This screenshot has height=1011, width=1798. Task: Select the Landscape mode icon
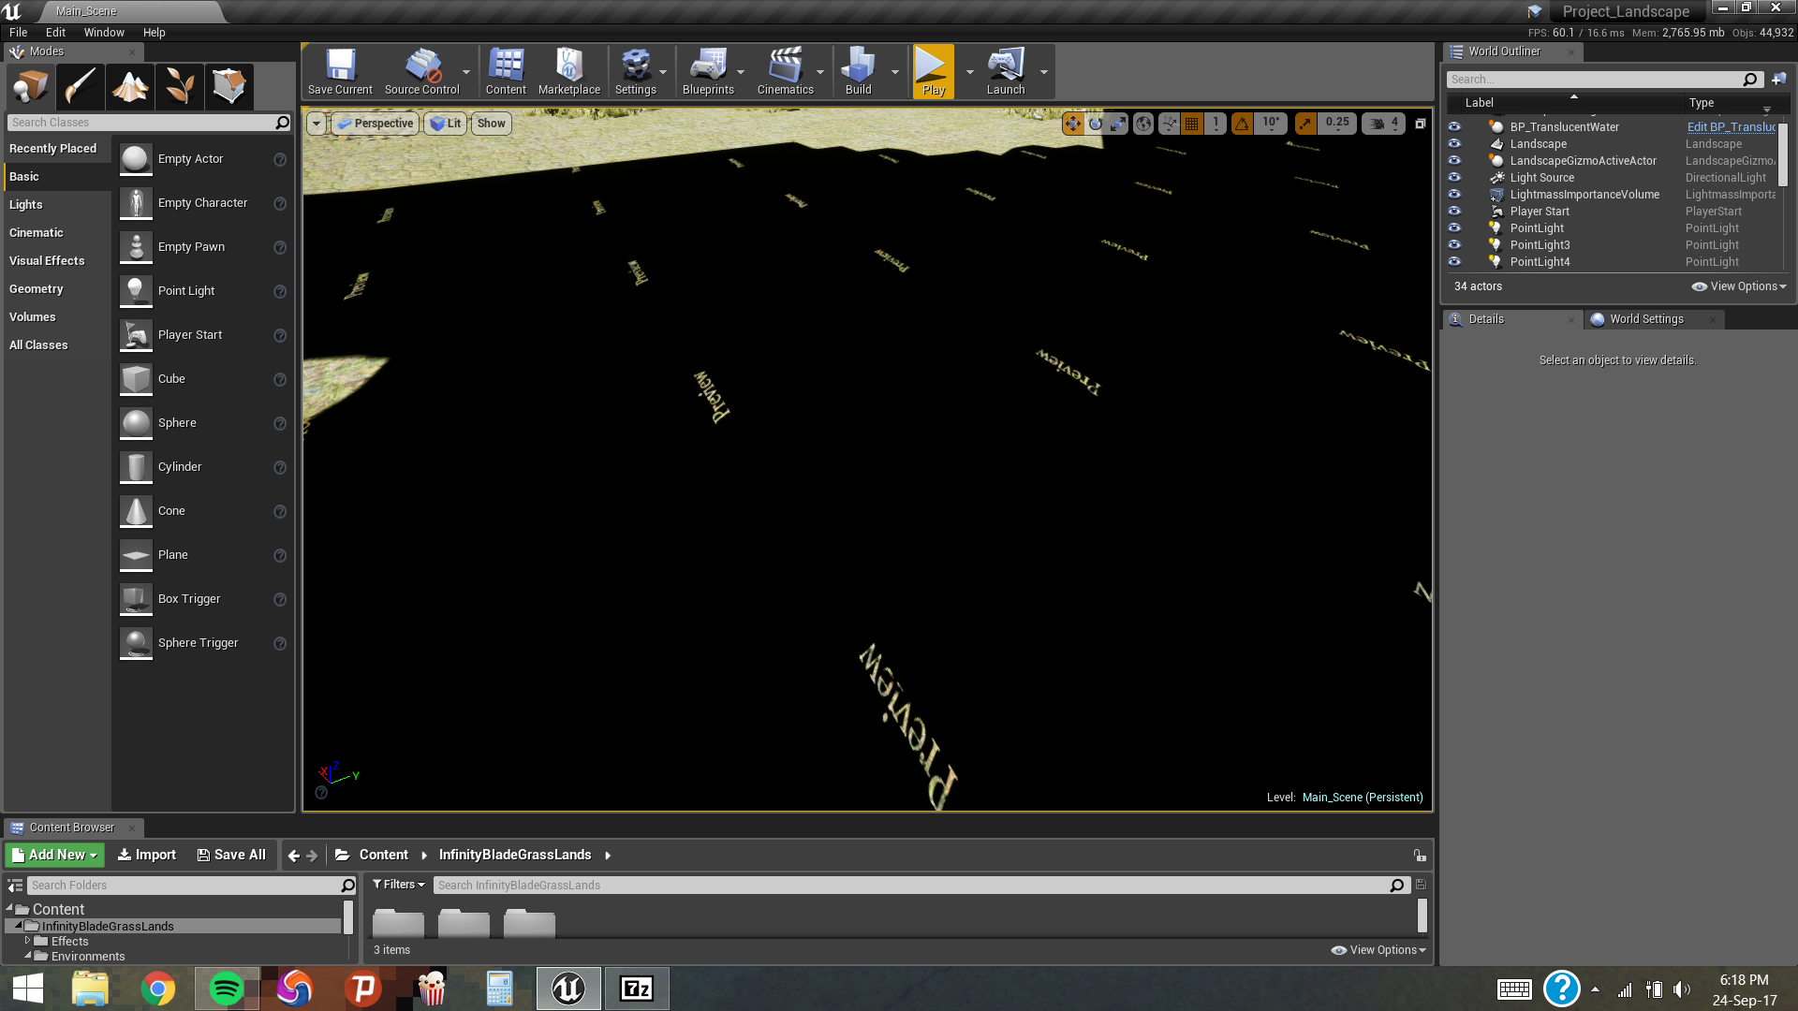pos(130,86)
